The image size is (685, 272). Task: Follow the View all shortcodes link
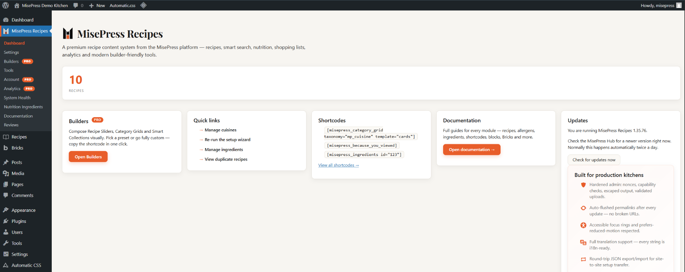pyautogui.click(x=339, y=165)
